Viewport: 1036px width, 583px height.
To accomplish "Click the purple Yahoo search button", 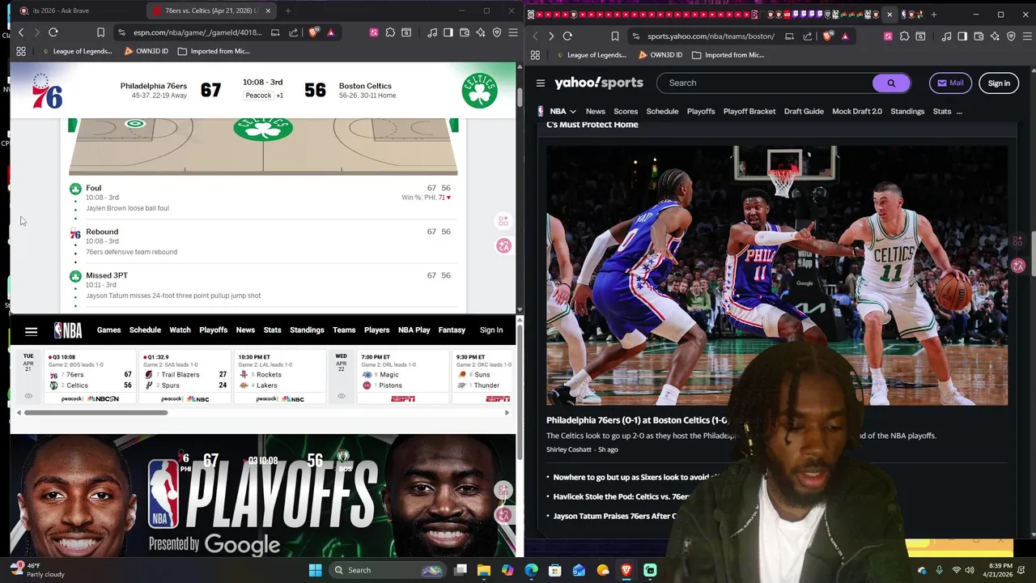I will click(x=891, y=83).
